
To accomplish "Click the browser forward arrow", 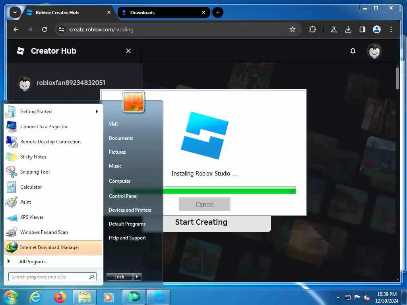I will [30, 29].
